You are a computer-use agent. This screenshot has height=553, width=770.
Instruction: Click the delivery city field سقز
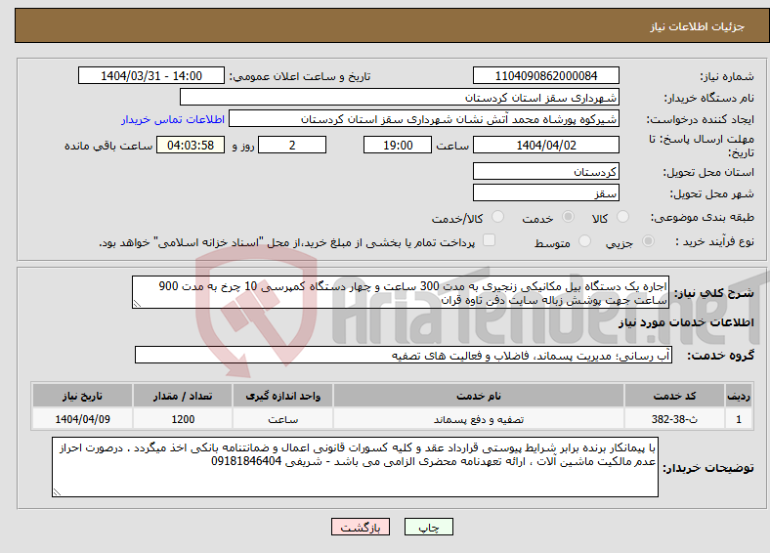pos(545,193)
